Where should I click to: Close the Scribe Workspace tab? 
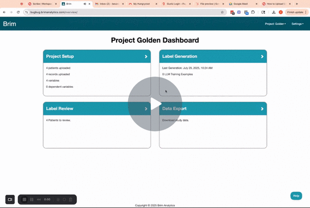coord(56,4)
